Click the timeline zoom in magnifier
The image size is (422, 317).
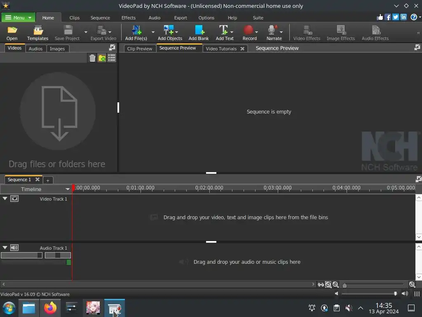pos(412,284)
